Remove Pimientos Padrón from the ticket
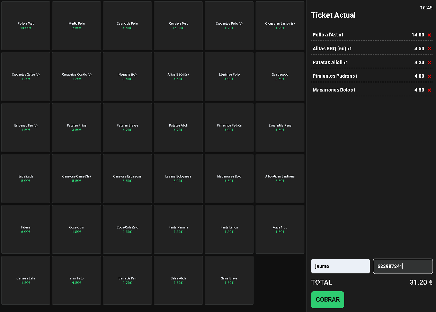 (x=429, y=76)
